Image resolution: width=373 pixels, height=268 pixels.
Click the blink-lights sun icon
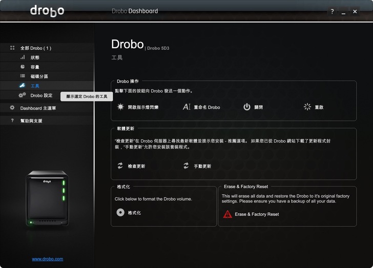[x=120, y=107]
